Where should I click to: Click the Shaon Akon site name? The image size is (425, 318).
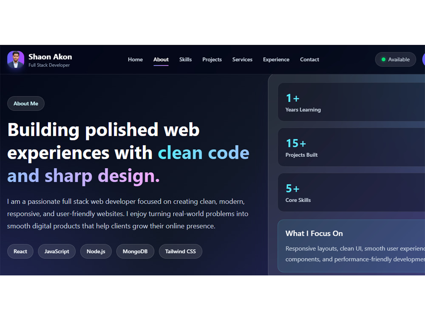50,57
